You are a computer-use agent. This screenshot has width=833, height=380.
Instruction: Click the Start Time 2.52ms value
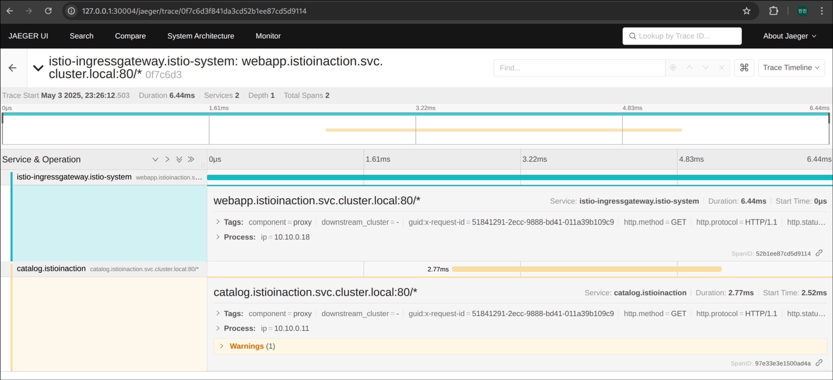coord(814,293)
